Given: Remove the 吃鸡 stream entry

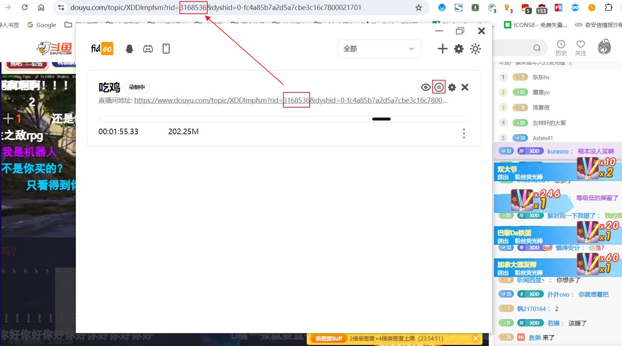Looking at the screenshot, I should (465, 87).
